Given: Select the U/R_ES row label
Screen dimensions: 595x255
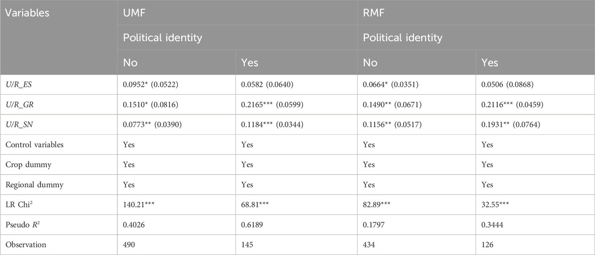Looking at the screenshot, I should point(21,84).
